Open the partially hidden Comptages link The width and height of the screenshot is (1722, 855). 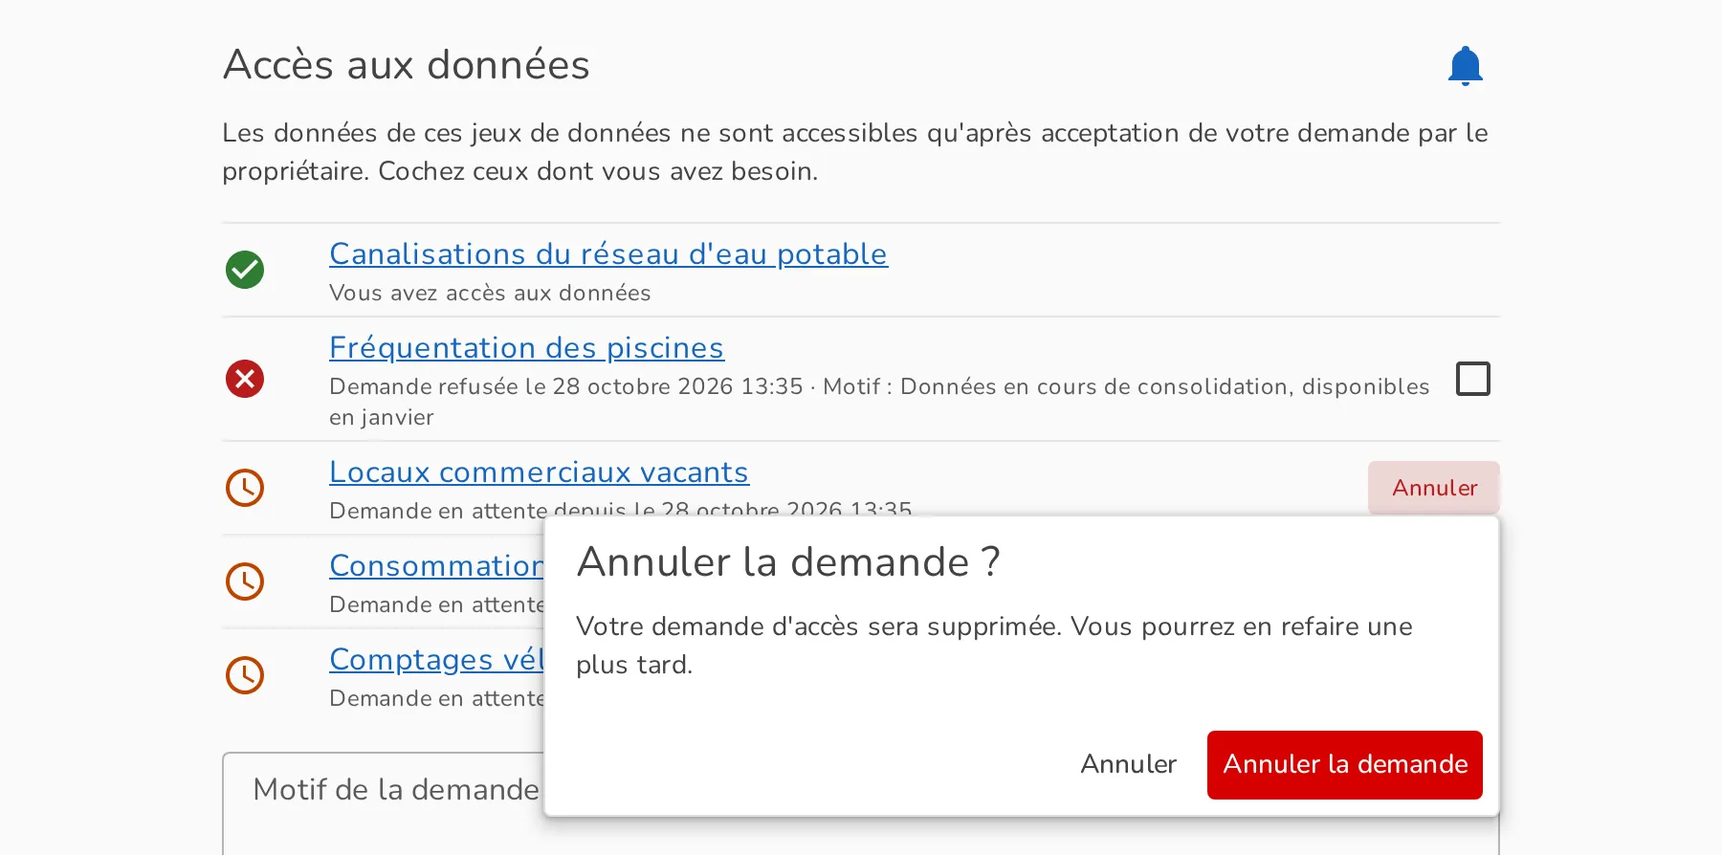pos(436,659)
